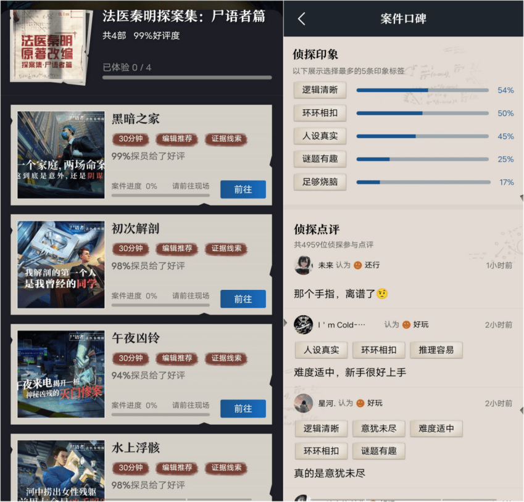524x502 pixels.
Task: Open I'm Cold user avatar
Action: pos(303,324)
